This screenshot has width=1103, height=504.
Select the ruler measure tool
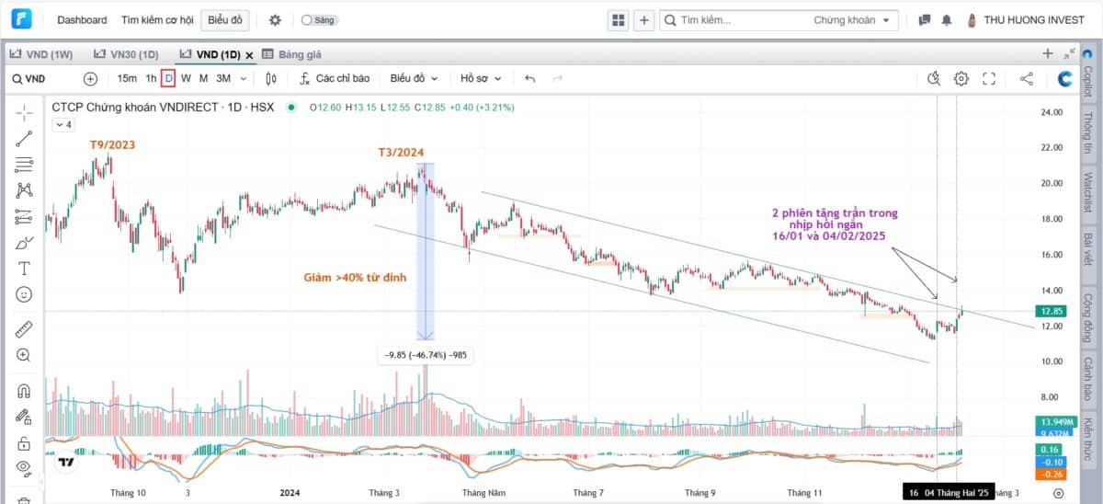pyautogui.click(x=24, y=328)
